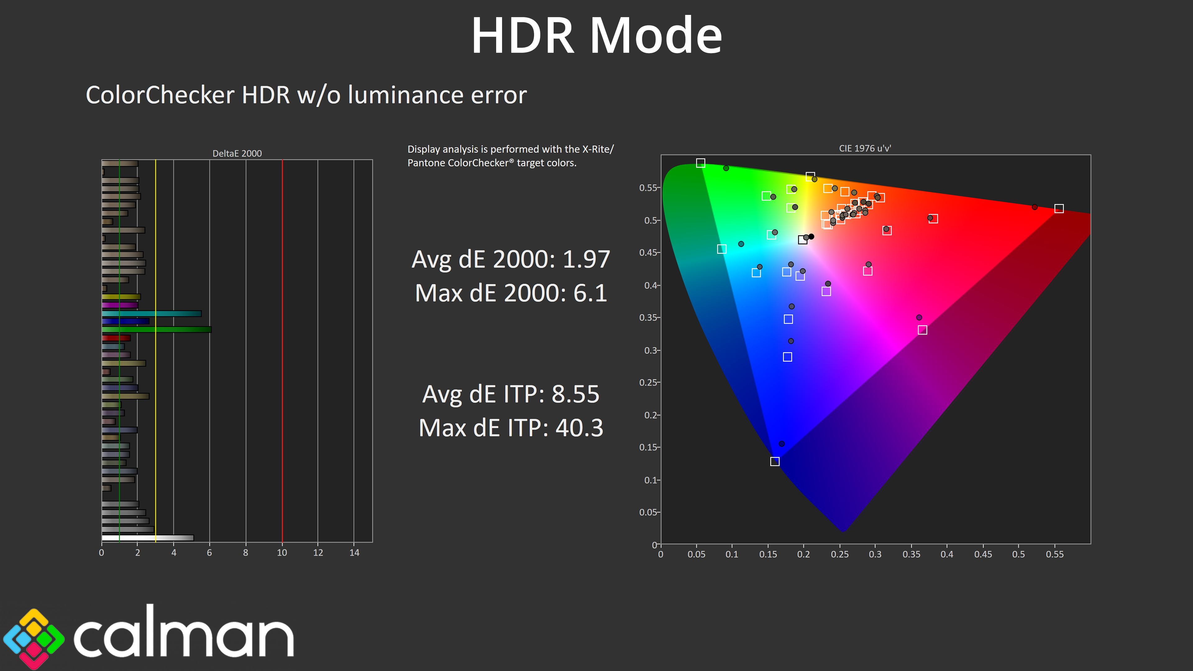1193x671 pixels.
Task: Click the ColorChecker HDR subtitle text
Action: [x=306, y=95]
